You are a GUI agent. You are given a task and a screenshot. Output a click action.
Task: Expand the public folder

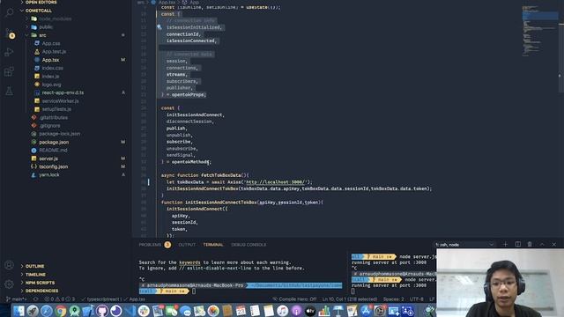click(x=46, y=27)
